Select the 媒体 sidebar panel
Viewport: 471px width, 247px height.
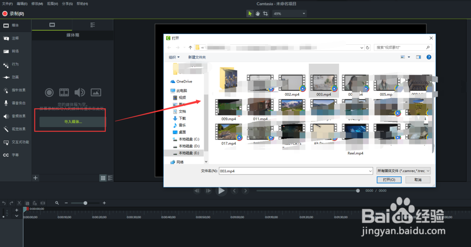click(x=16, y=25)
